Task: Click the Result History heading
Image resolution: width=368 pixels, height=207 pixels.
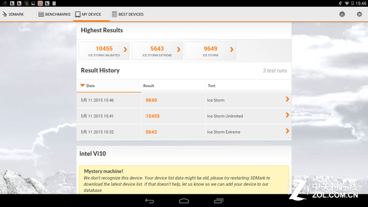Action: [100, 70]
